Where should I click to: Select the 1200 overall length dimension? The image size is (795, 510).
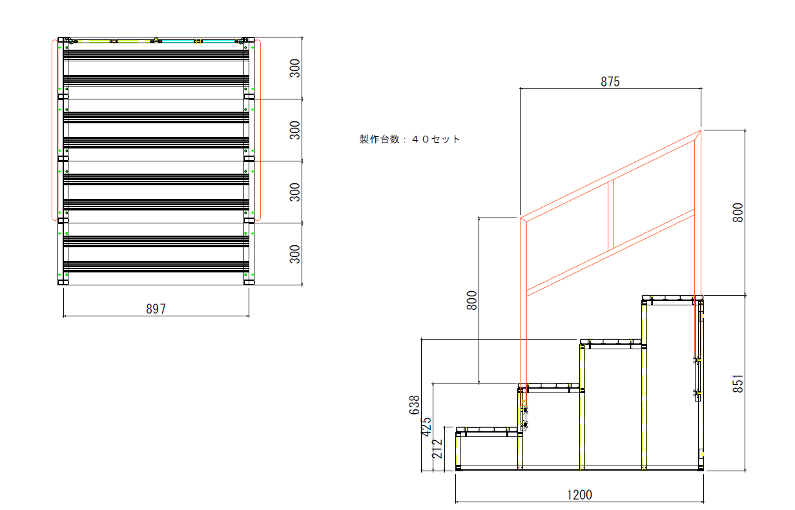(x=579, y=495)
